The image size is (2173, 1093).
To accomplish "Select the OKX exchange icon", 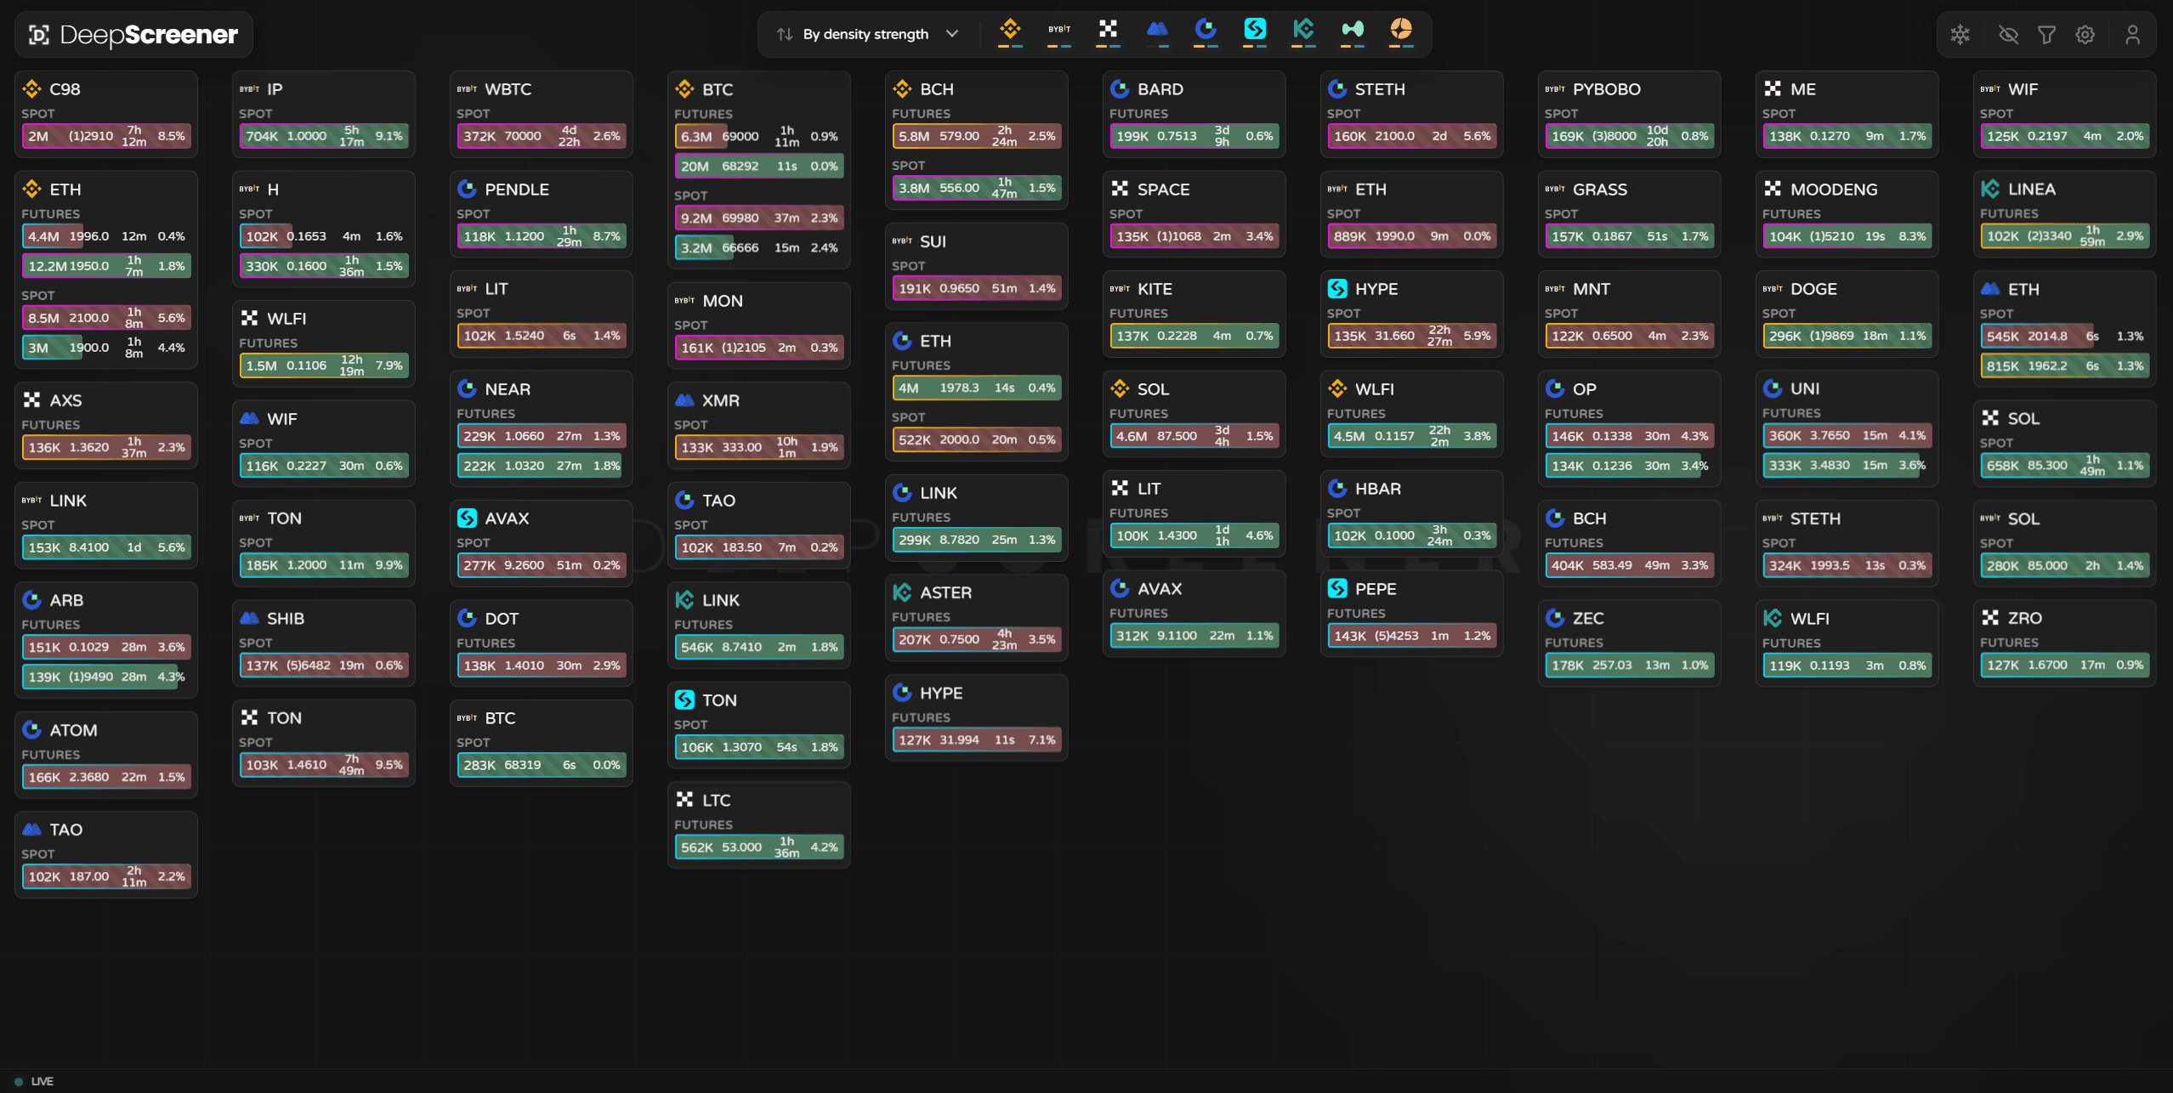I will coord(1108,29).
